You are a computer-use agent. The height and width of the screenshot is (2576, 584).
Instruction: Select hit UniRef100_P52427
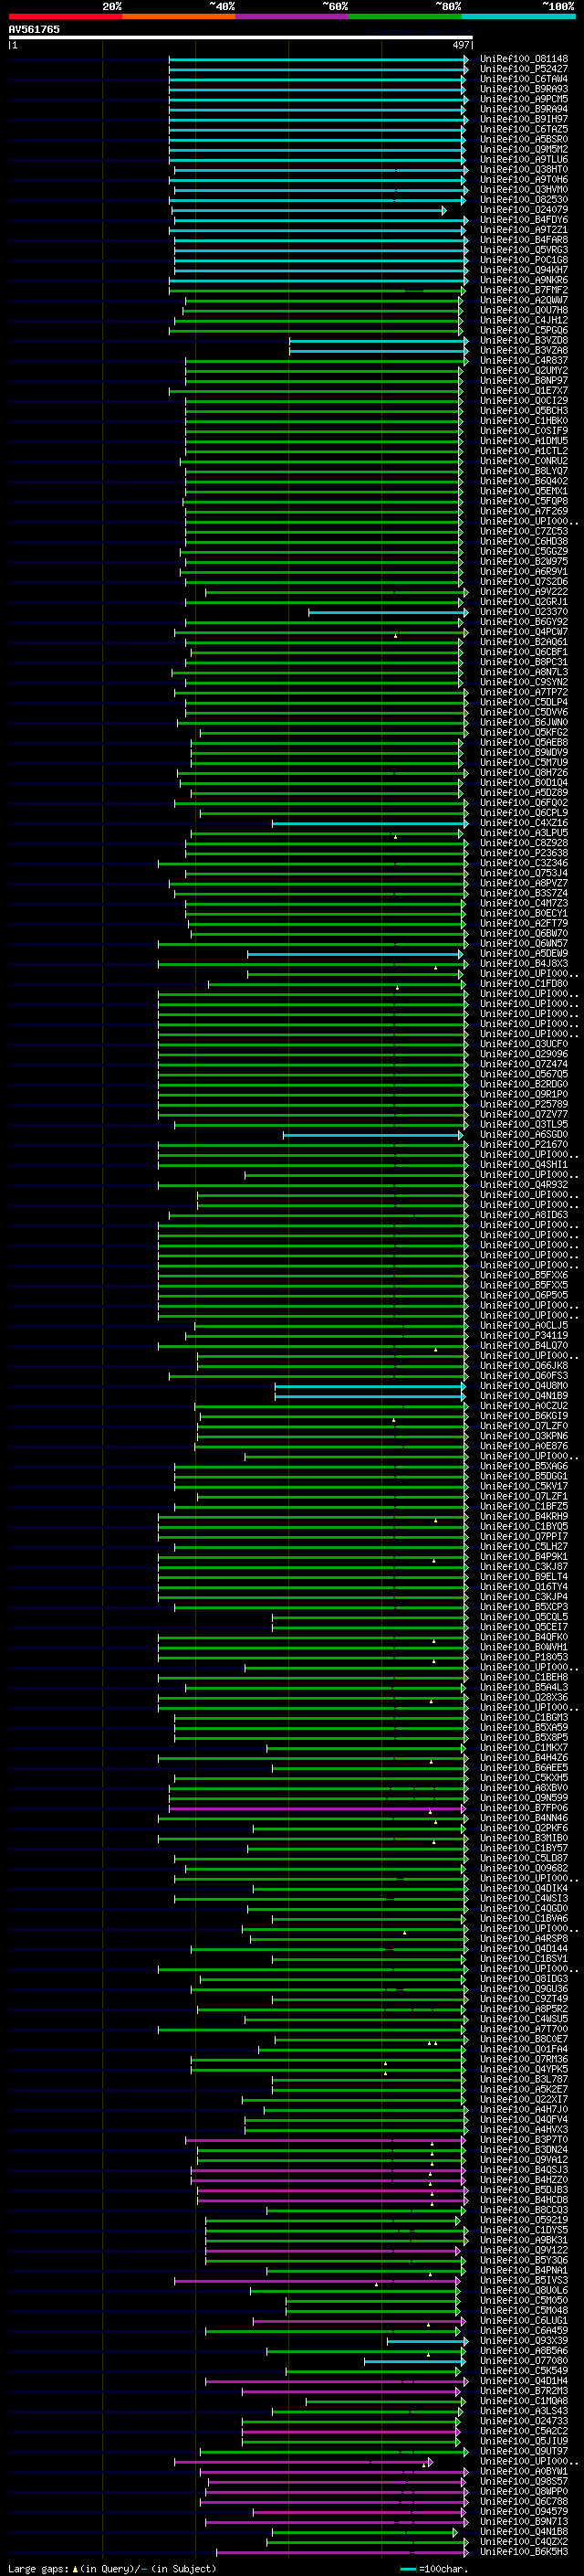click(x=523, y=69)
